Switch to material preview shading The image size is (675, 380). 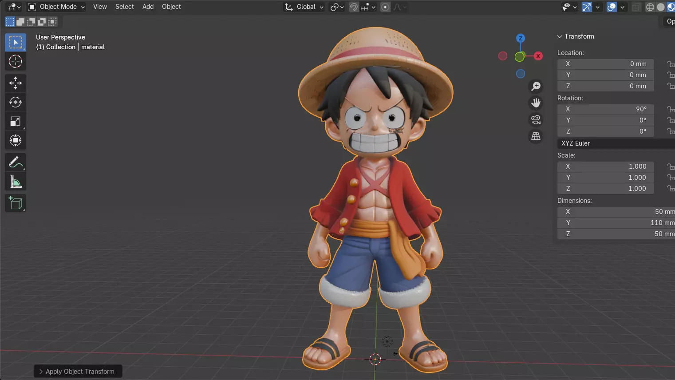pos(671,7)
